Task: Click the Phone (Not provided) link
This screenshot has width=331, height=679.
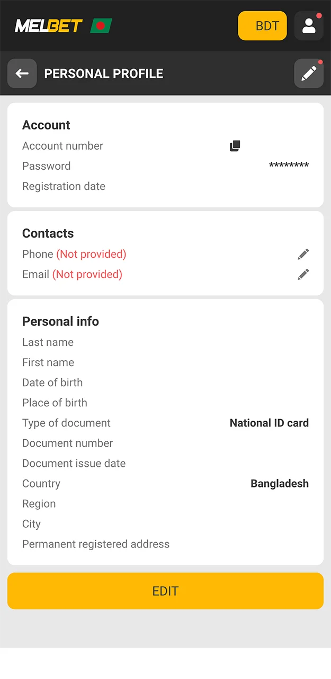Action: [x=74, y=254]
